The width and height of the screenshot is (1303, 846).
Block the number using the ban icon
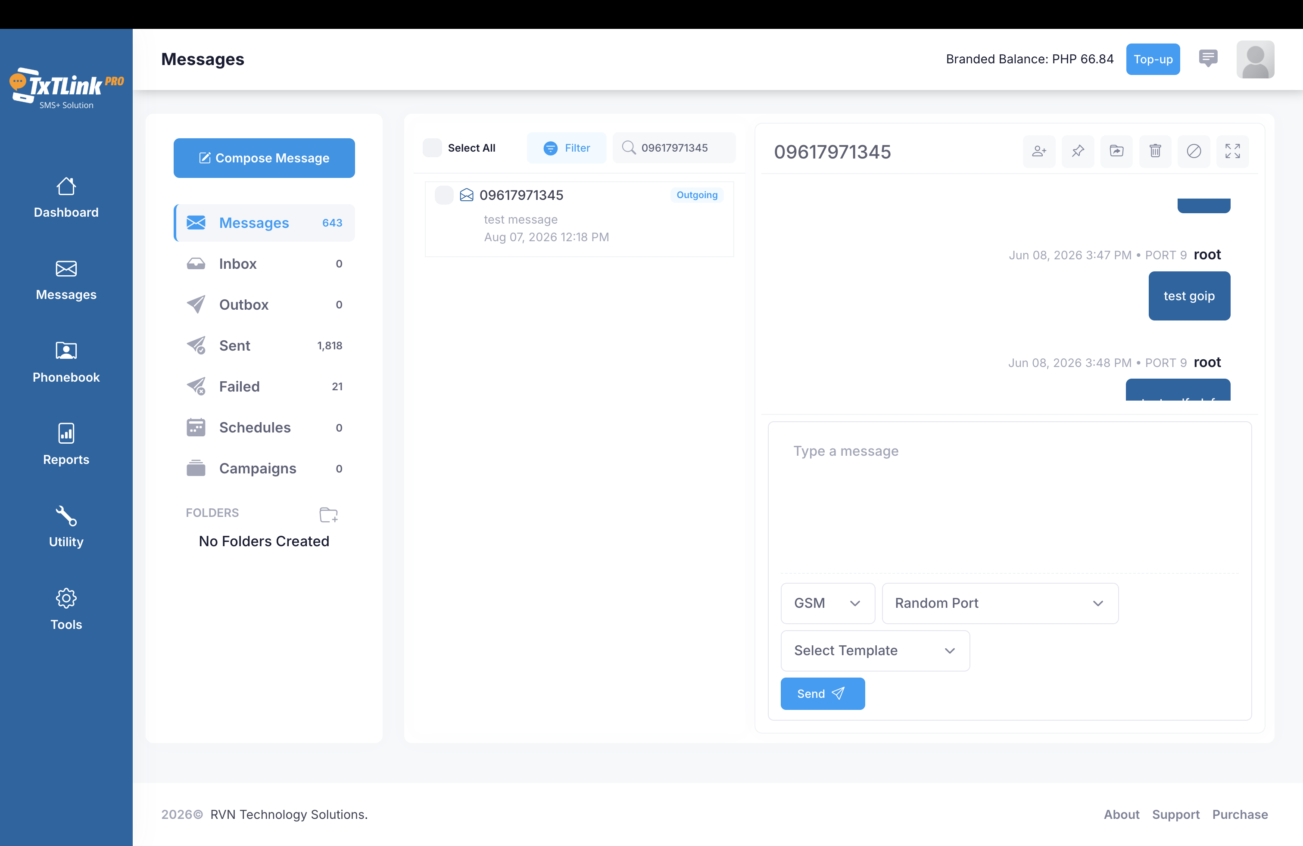[1194, 151]
